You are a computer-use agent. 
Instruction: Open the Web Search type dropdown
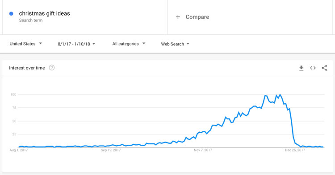tap(175, 44)
